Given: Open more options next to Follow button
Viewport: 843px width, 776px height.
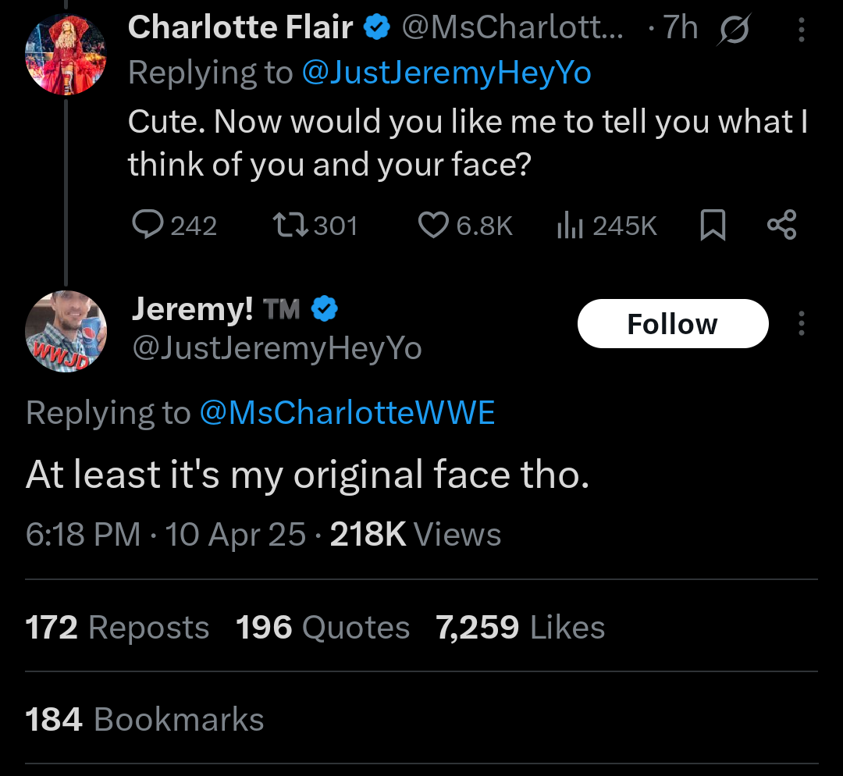Looking at the screenshot, I should click(x=801, y=323).
